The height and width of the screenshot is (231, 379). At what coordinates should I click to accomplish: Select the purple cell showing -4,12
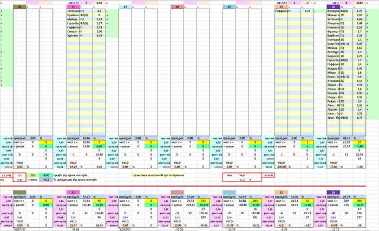point(46,179)
